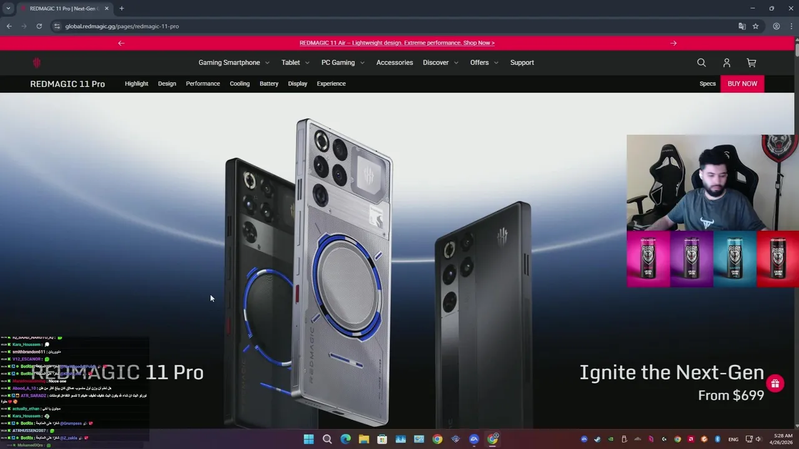799x449 pixels.
Task: Jump to Display section
Action: (x=298, y=84)
